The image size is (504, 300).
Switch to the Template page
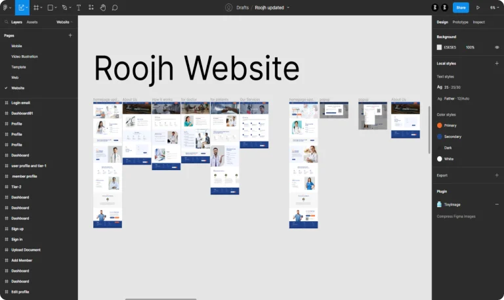18,67
